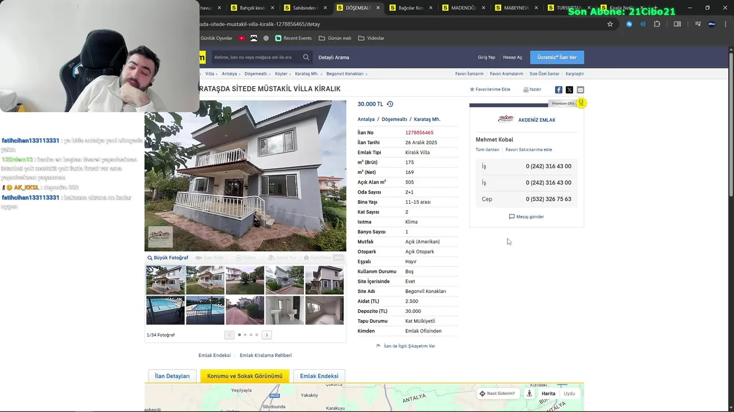734x412 pixels.
Task: Click the Yazdır print icon
Action: click(526, 90)
